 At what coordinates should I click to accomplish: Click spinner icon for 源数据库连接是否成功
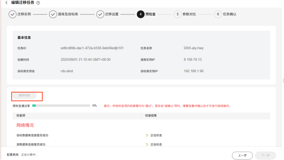(147, 144)
